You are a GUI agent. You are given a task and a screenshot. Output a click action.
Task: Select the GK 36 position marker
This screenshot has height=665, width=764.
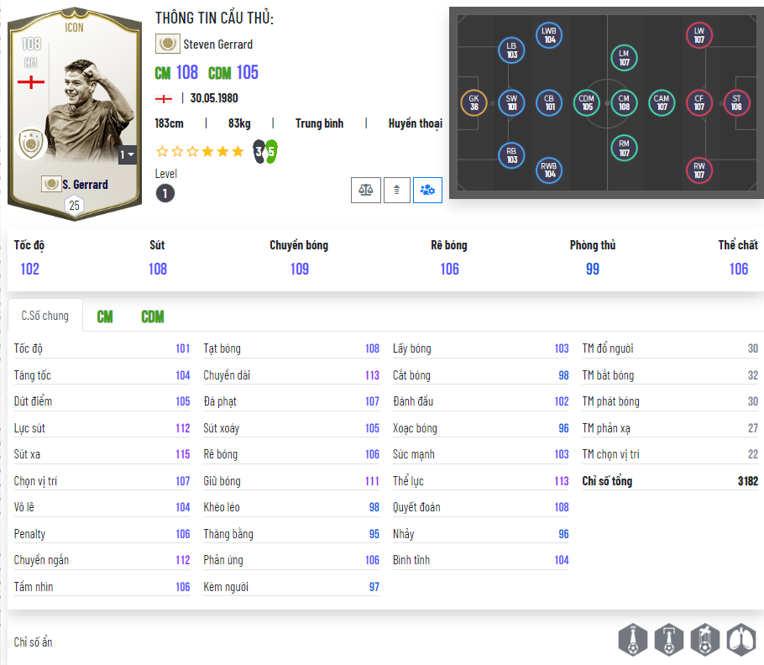click(x=474, y=102)
